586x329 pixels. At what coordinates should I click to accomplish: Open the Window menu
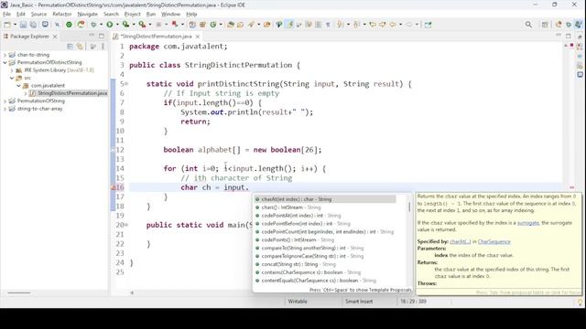[171, 15]
